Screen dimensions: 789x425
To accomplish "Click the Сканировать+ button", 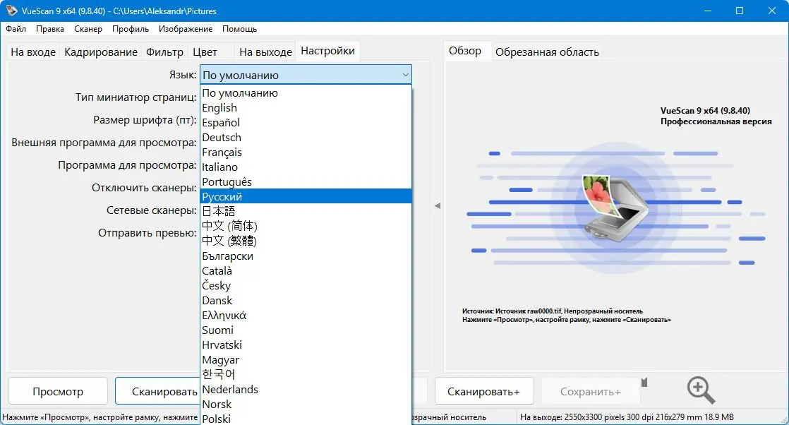I will [484, 390].
